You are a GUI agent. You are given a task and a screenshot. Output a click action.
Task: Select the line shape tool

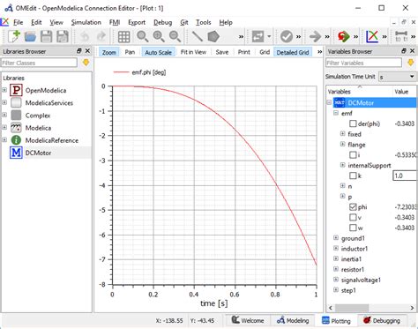coord(197,36)
